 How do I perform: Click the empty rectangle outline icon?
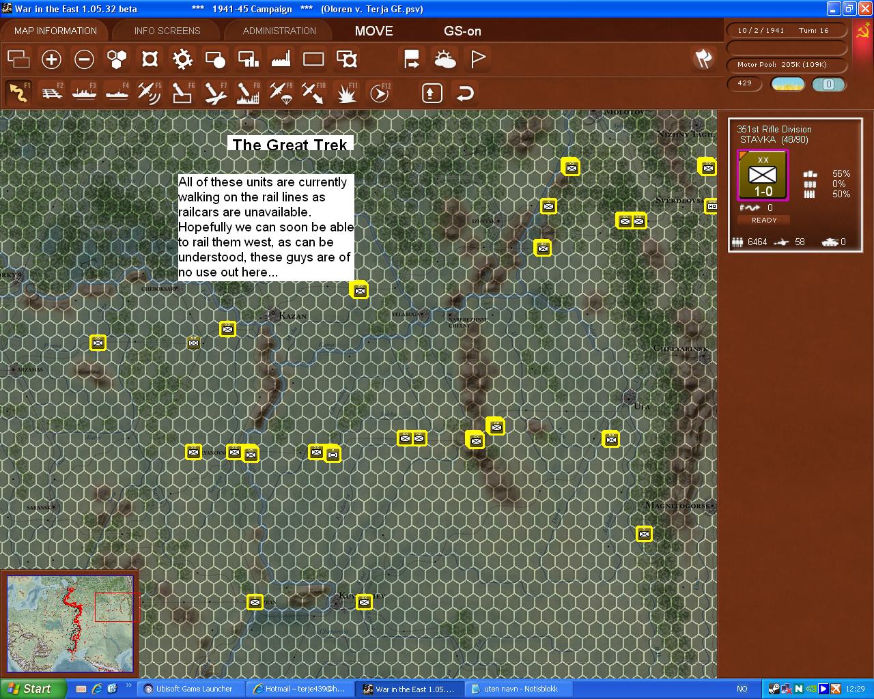tap(313, 59)
